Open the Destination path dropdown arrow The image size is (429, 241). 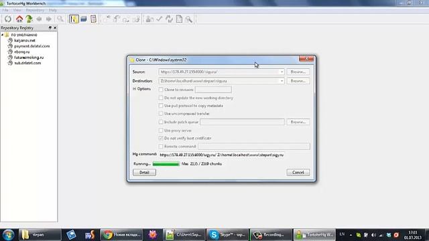click(x=282, y=81)
